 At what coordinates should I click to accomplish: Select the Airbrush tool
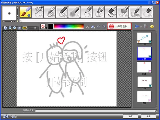coord(37,12)
